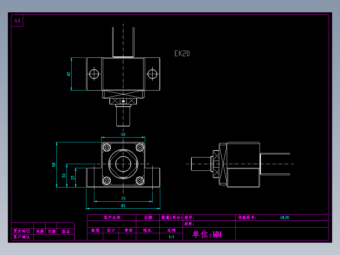Image resolution: width=340 pixels, height=255 pixels.
Task: Select the 比例 label
Action: (171, 230)
